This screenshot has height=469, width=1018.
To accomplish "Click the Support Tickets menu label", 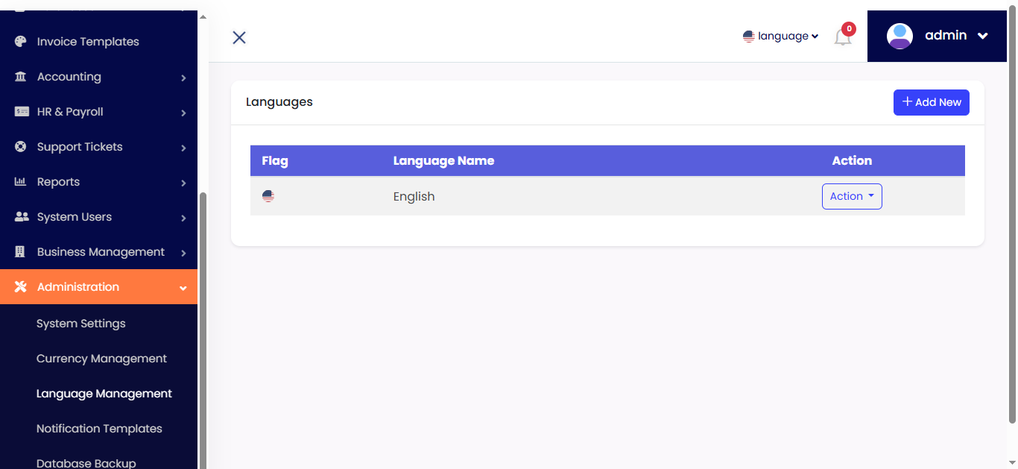I will pyautogui.click(x=80, y=147).
